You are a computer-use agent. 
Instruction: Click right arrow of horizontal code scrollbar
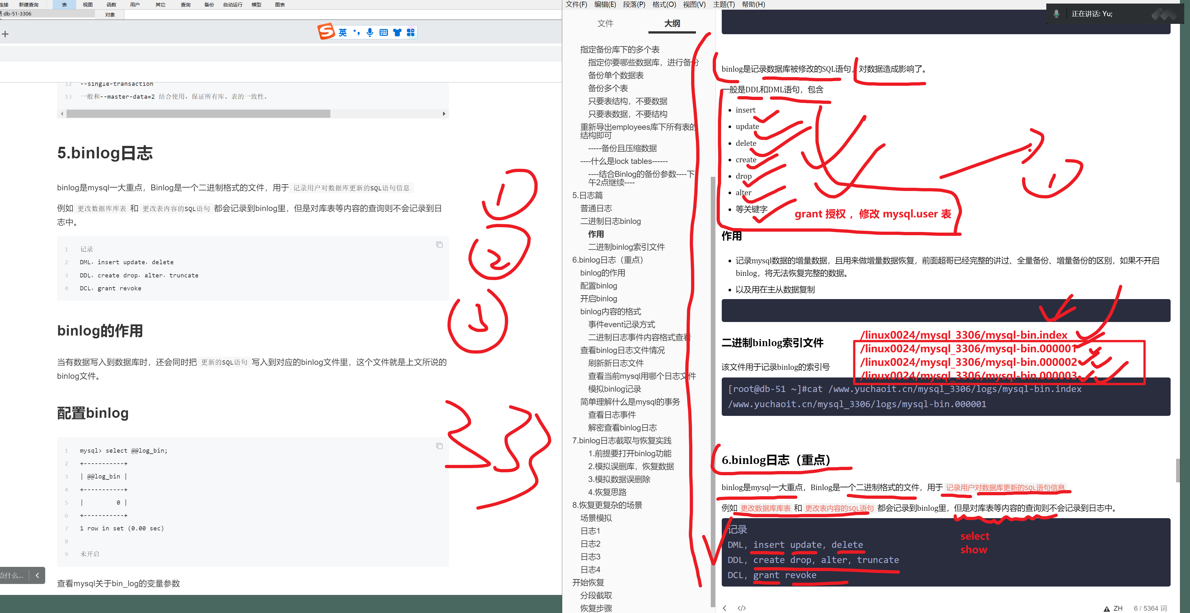click(444, 114)
